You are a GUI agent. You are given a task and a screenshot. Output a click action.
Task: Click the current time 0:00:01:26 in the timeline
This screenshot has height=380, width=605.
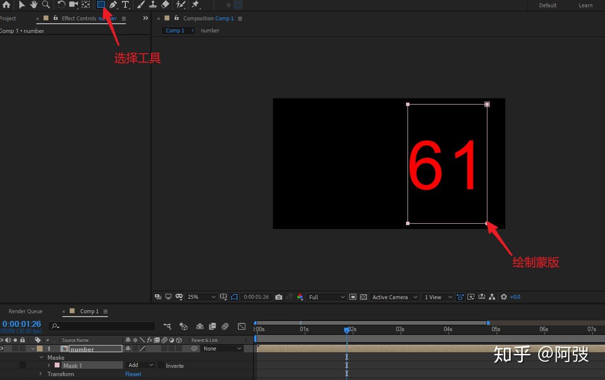coord(22,324)
